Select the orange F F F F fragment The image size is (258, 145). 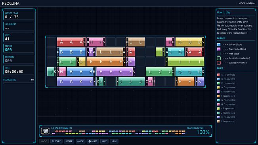pyautogui.click(x=106, y=62)
